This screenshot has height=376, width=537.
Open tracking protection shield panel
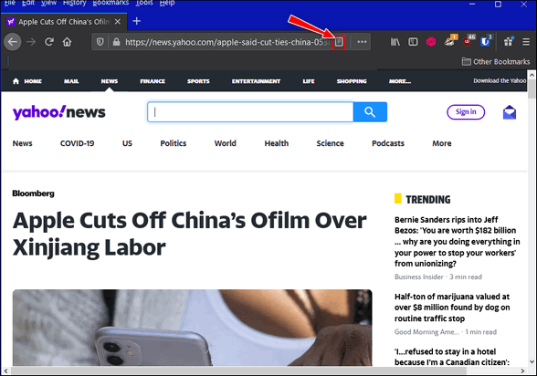[x=100, y=42]
